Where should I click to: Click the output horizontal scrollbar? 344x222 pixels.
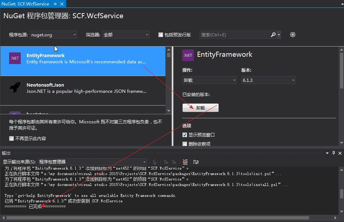tap(158, 218)
